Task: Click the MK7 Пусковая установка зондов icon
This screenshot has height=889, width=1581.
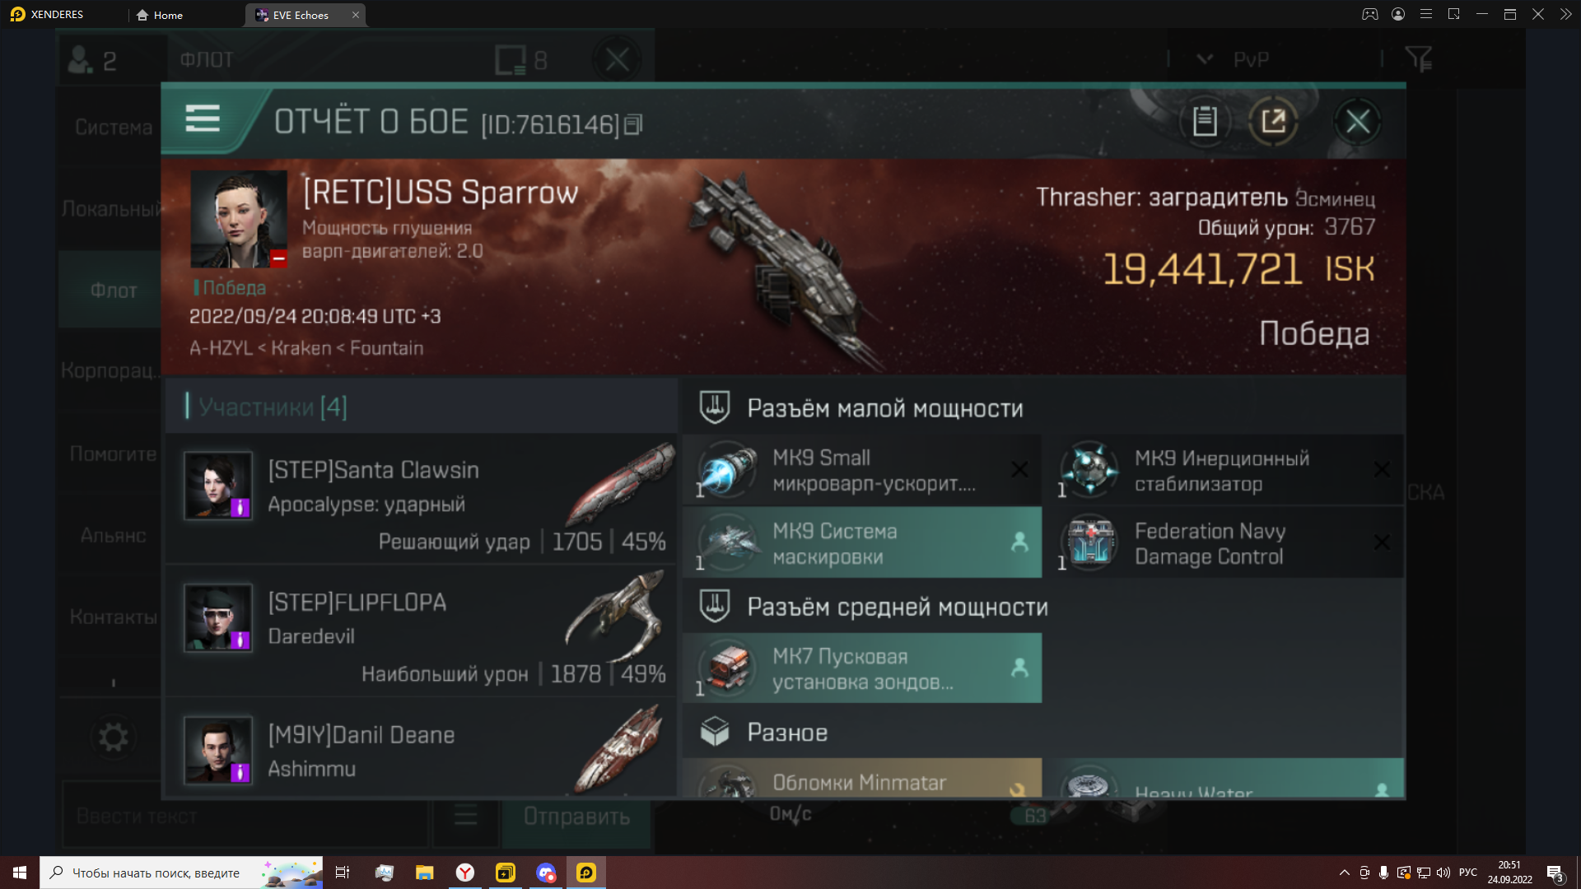Action: tap(728, 668)
